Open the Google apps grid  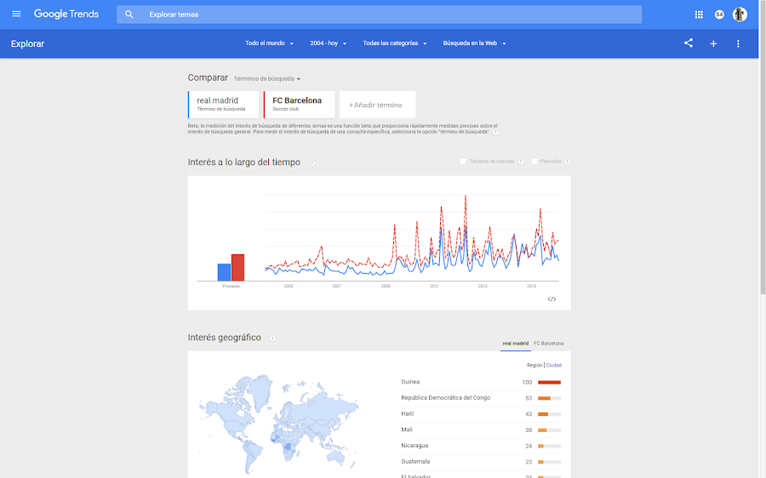tap(699, 14)
